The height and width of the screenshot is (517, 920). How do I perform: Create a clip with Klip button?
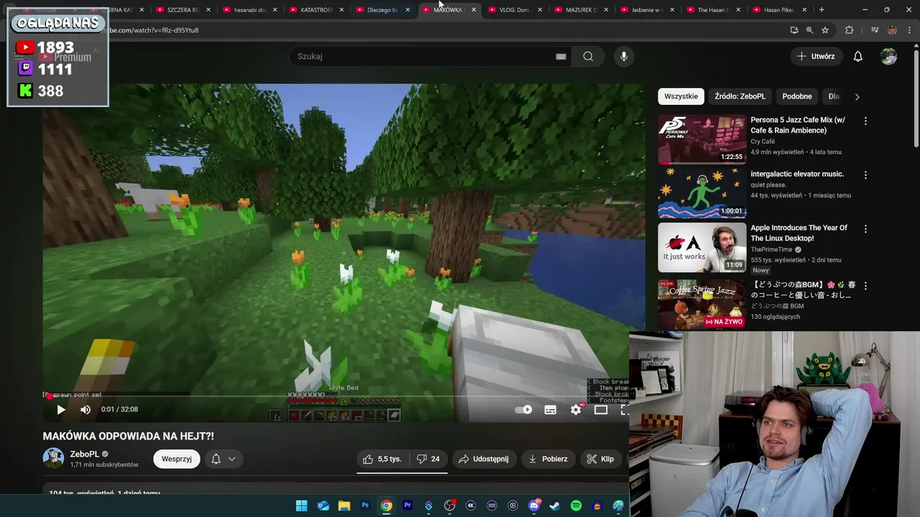click(x=600, y=459)
